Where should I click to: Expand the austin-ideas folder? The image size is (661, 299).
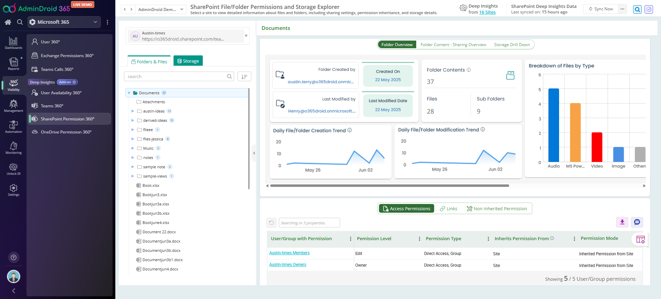133,111
